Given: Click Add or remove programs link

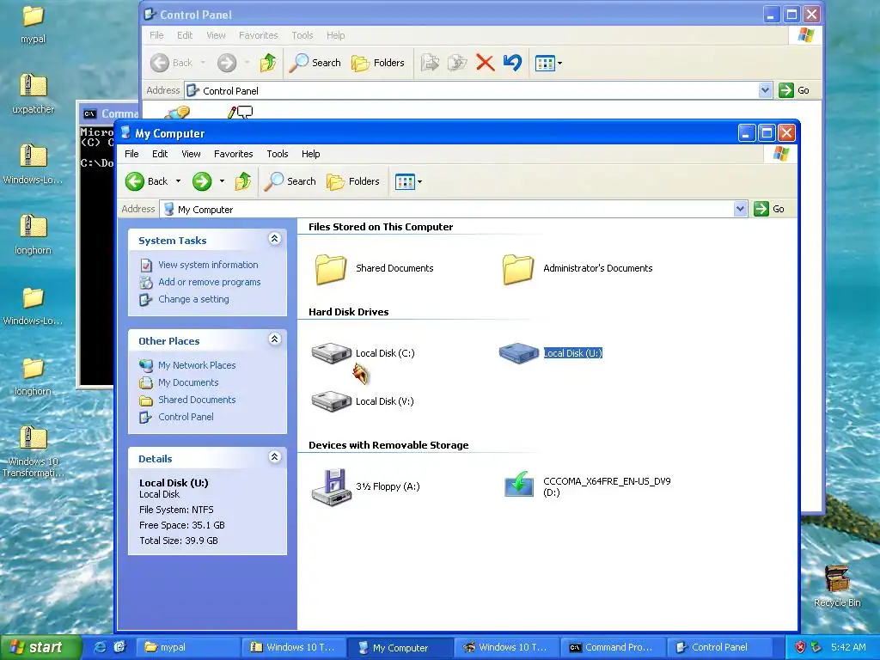Looking at the screenshot, I should coord(209,282).
